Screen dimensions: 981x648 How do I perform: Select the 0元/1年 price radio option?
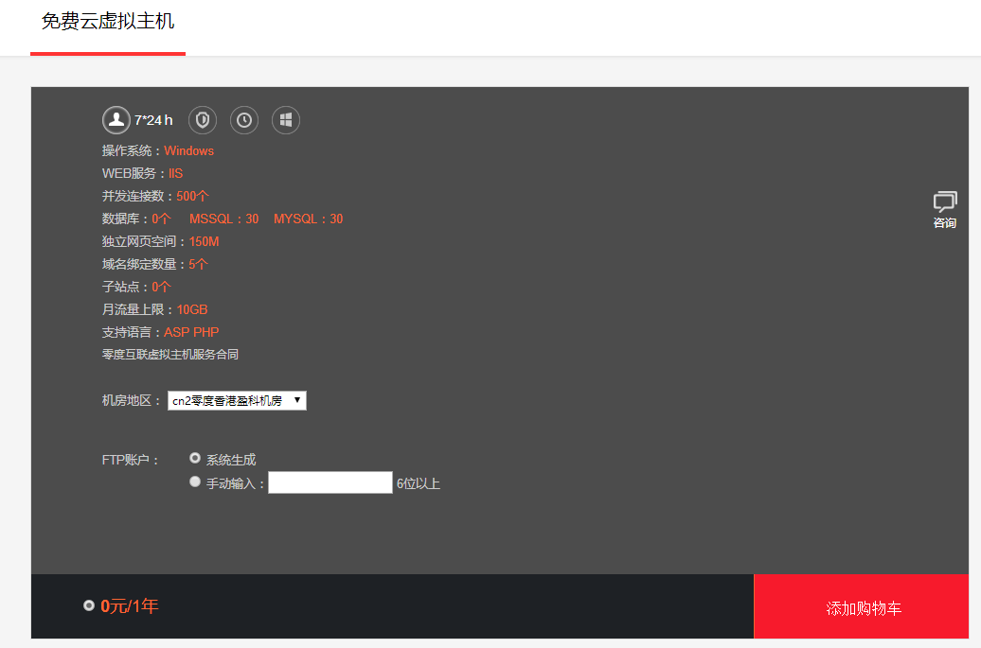[89, 605]
